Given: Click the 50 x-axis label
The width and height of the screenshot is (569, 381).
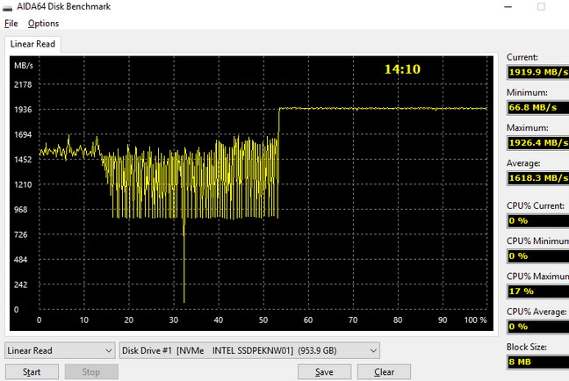Looking at the screenshot, I should tap(263, 320).
